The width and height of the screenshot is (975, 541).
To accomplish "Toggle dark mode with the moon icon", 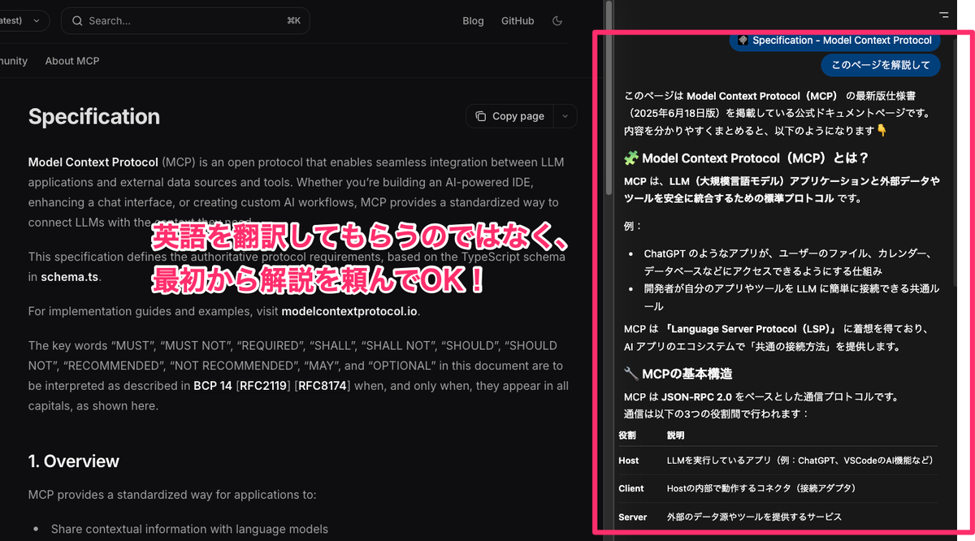I will pos(557,21).
